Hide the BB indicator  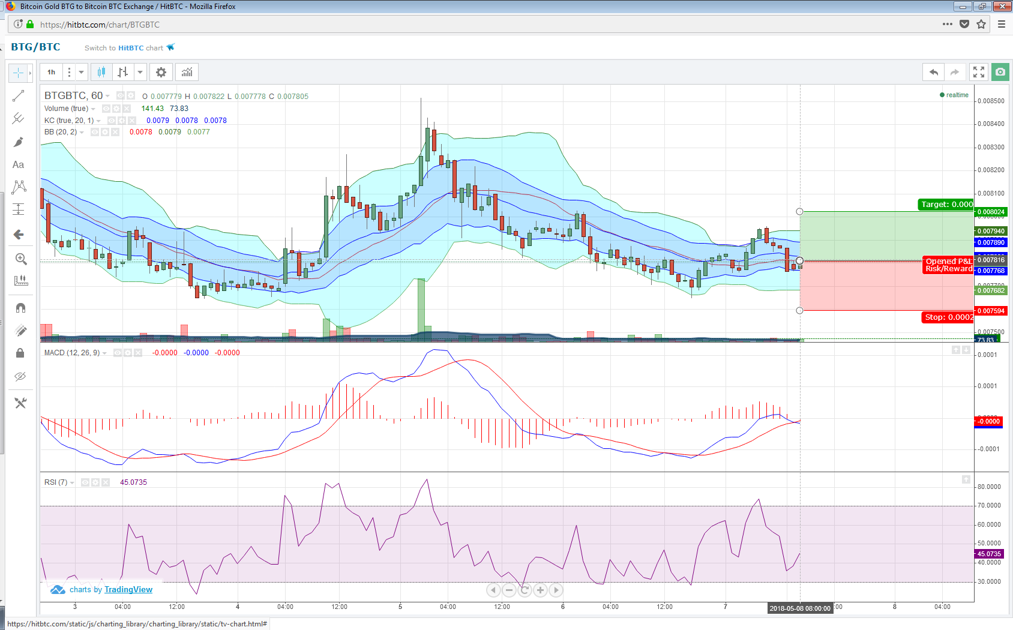click(x=95, y=132)
